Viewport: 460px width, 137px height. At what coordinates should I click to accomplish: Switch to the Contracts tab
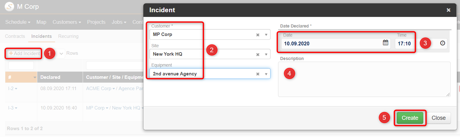click(15, 36)
